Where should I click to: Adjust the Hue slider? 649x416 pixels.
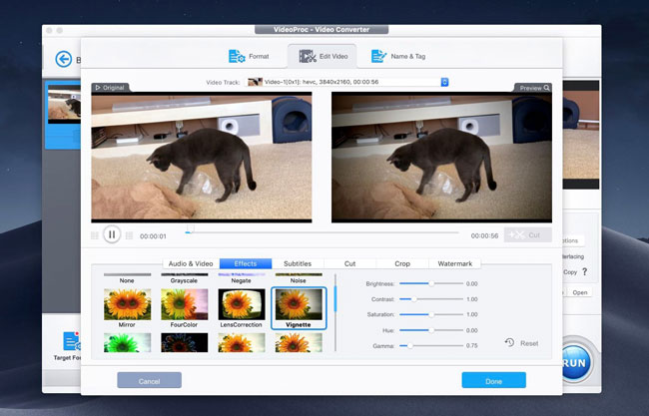point(431,330)
